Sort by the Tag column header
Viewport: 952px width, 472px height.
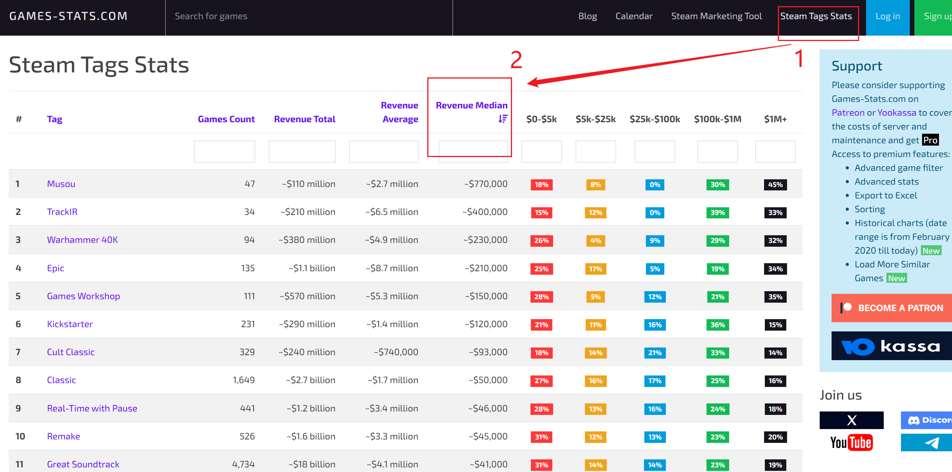(x=54, y=119)
